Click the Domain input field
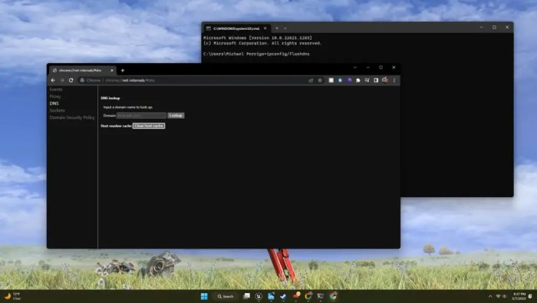 (141, 115)
